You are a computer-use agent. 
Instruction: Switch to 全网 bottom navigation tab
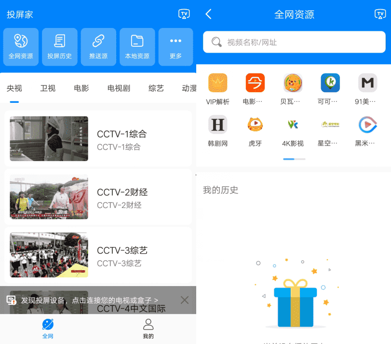tap(48, 329)
